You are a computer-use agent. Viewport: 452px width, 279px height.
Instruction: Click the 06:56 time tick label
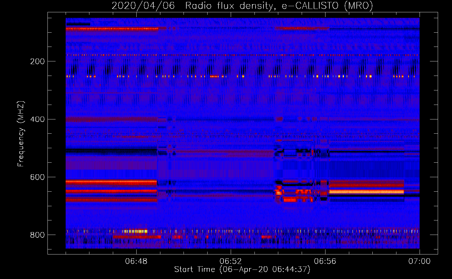[x=325, y=261]
